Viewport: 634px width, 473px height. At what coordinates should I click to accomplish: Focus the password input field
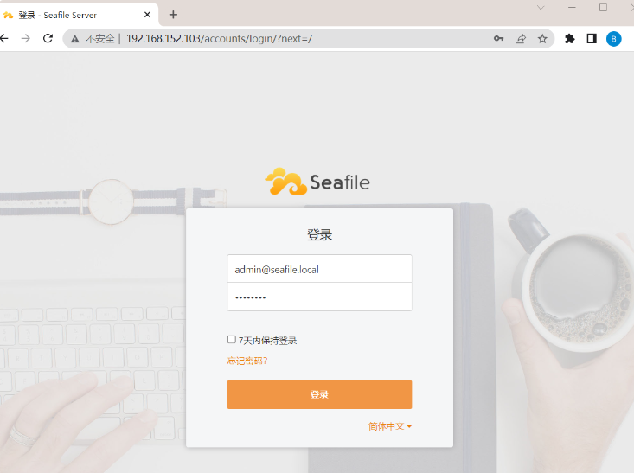pos(319,297)
